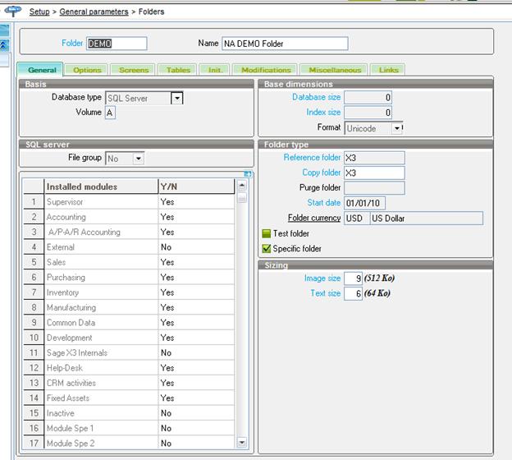Click the General parameters breadcrumb link
Image resolution: width=512 pixels, height=460 pixels.
click(94, 11)
